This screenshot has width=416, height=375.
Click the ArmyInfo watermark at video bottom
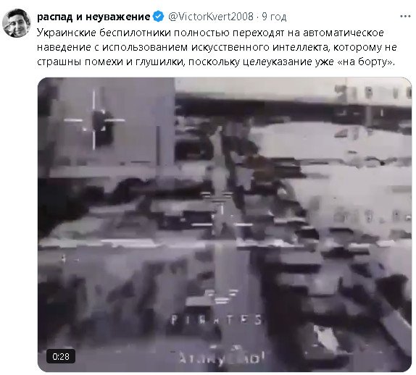tap(222, 358)
